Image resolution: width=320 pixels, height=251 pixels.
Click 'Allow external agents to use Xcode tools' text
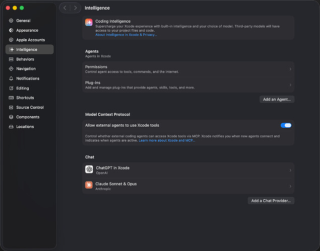122,125
